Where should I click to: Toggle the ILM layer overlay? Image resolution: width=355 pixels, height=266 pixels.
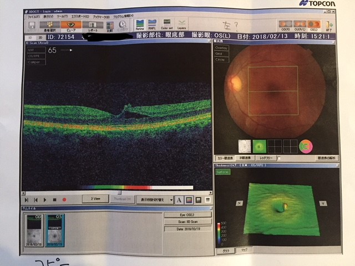point(36,50)
